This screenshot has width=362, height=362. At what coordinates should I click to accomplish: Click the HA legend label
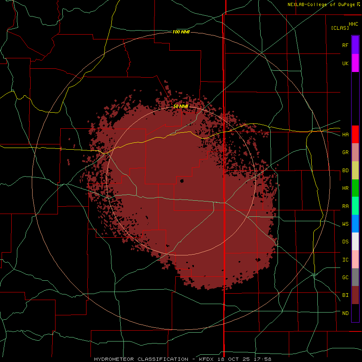(x=345, y=135)
